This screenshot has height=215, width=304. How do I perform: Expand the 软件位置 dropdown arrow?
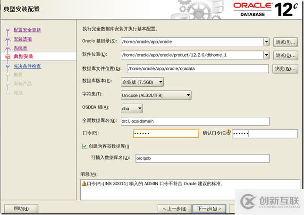(266, 55)
